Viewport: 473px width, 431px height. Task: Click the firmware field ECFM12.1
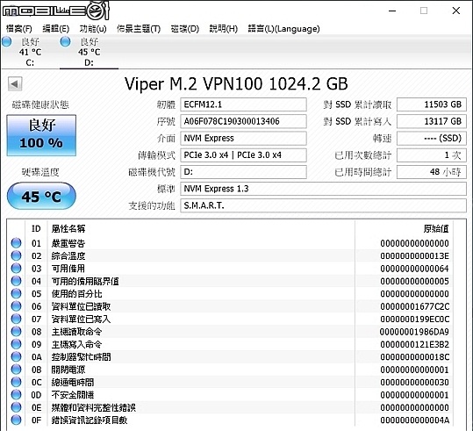(243, 104)
